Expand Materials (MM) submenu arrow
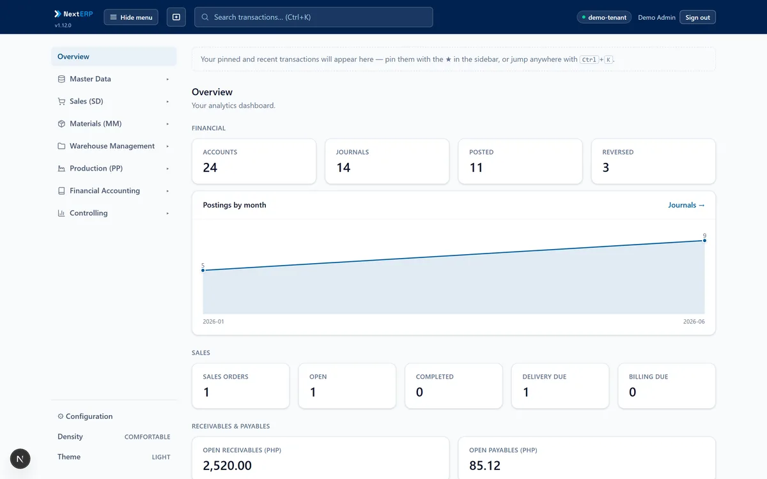Image resolution: width=767 pixels, height=479 pixels. [x=167, y=124]
